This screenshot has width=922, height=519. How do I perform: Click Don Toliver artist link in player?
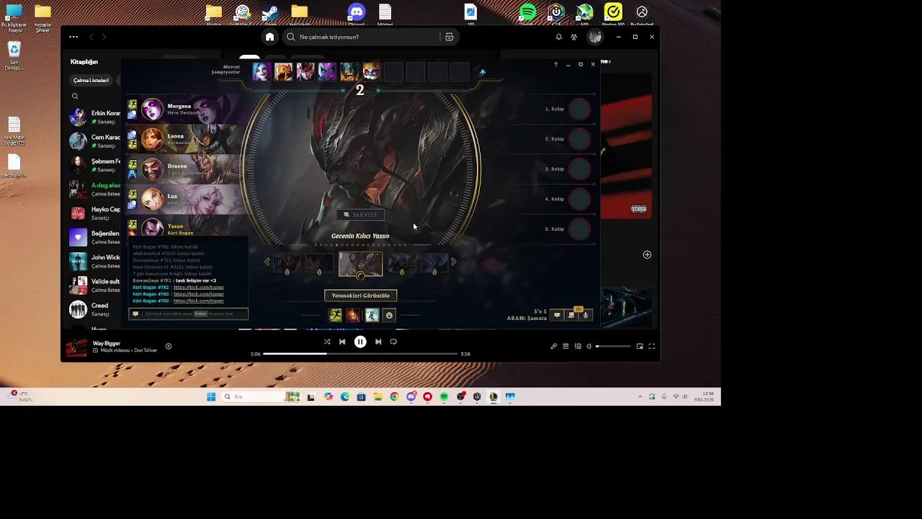pyautogui.click(x=144, y=350)
